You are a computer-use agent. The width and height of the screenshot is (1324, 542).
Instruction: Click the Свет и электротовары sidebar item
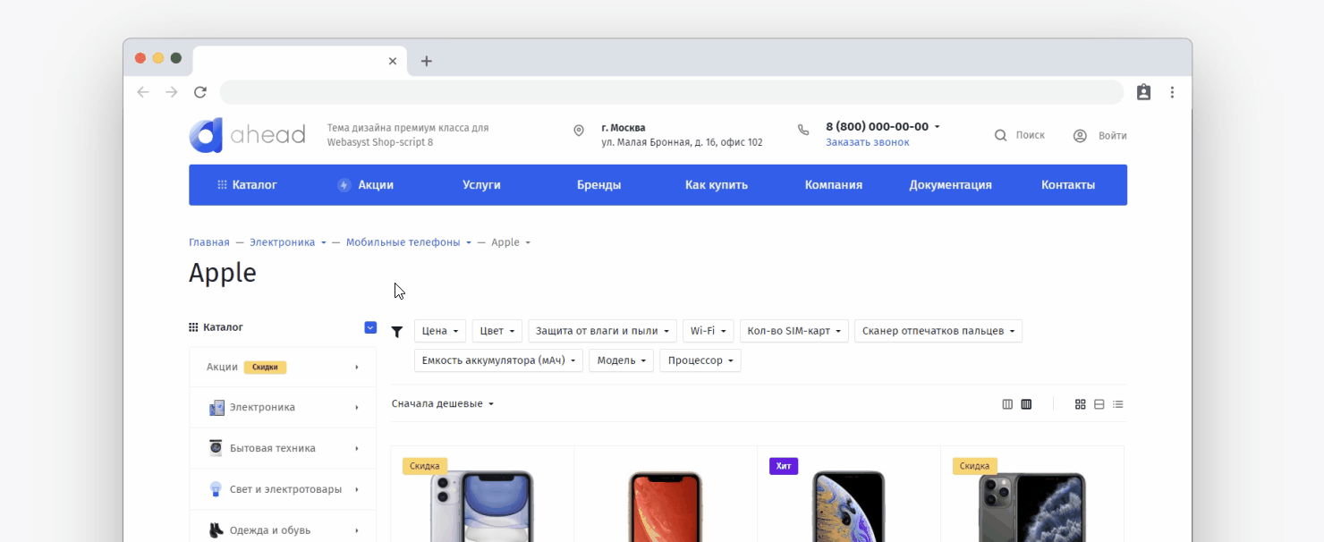[283, 489]
